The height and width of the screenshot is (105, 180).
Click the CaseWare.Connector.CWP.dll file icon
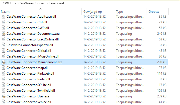[x=3, y=28]
